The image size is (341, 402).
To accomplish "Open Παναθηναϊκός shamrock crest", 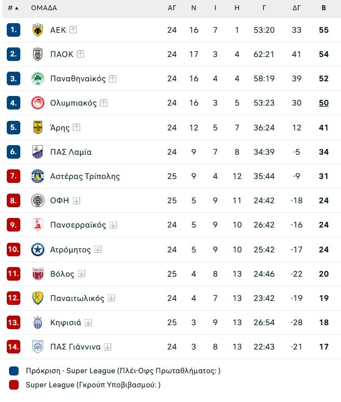I will [x=38, y=78].
